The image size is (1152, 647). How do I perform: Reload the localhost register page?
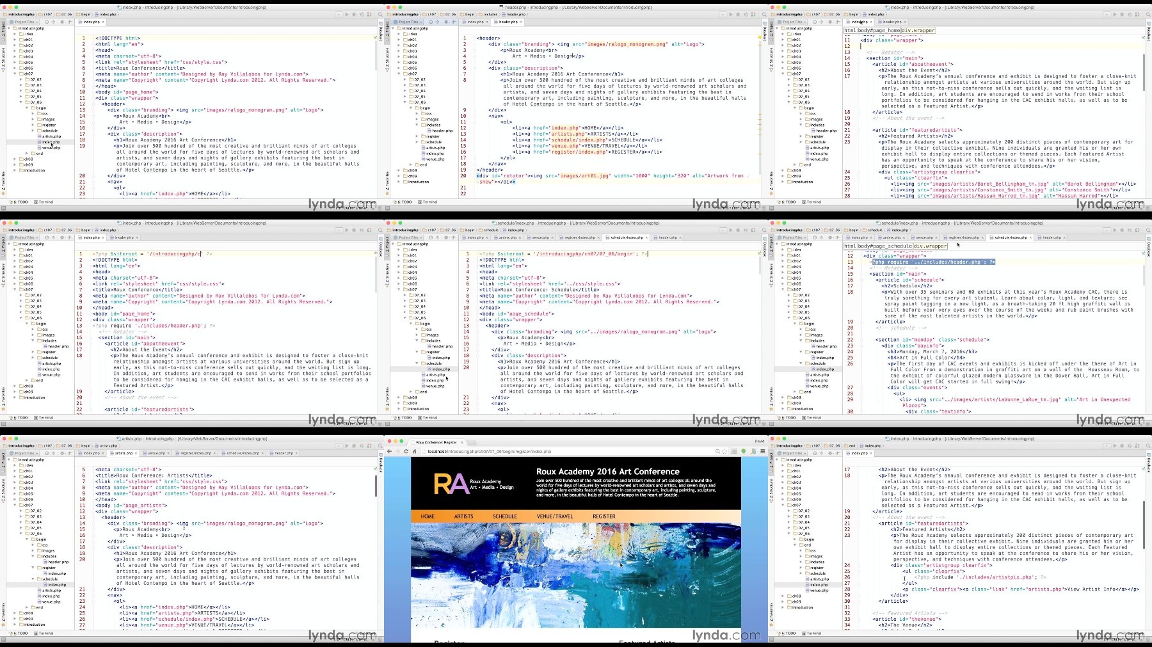coord(406,451)
